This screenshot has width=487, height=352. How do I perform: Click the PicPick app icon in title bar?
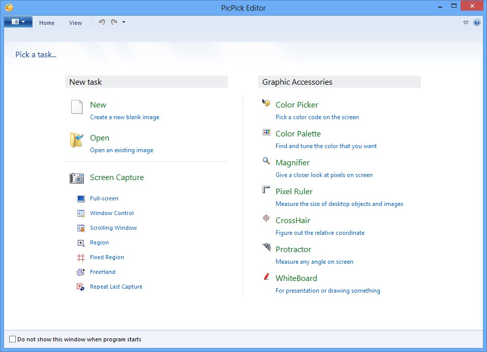click(9, 7)
